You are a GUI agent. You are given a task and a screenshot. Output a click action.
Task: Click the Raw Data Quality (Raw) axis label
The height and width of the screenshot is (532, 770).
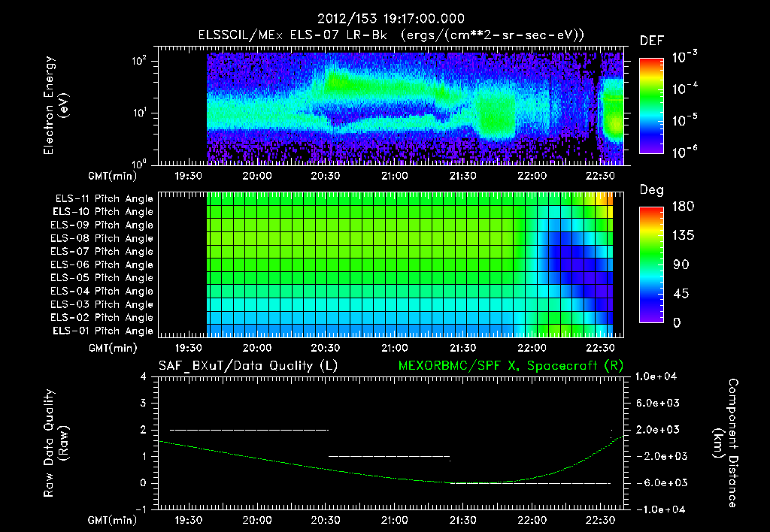click(x=56, y=443)
